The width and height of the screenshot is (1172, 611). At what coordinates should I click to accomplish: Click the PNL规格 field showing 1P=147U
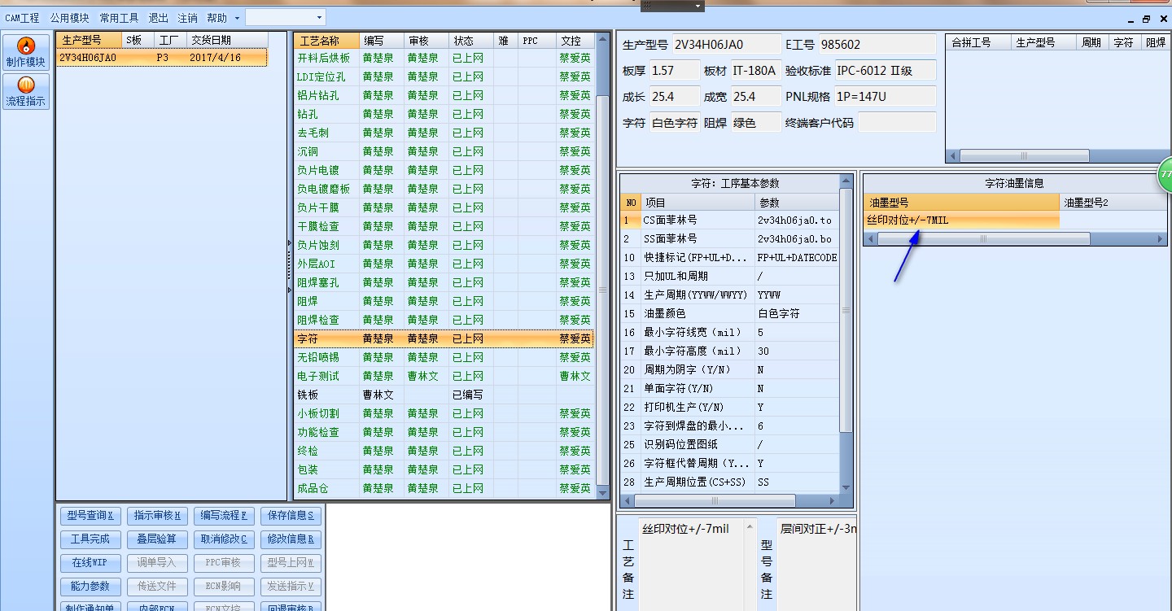pos(885,97)
